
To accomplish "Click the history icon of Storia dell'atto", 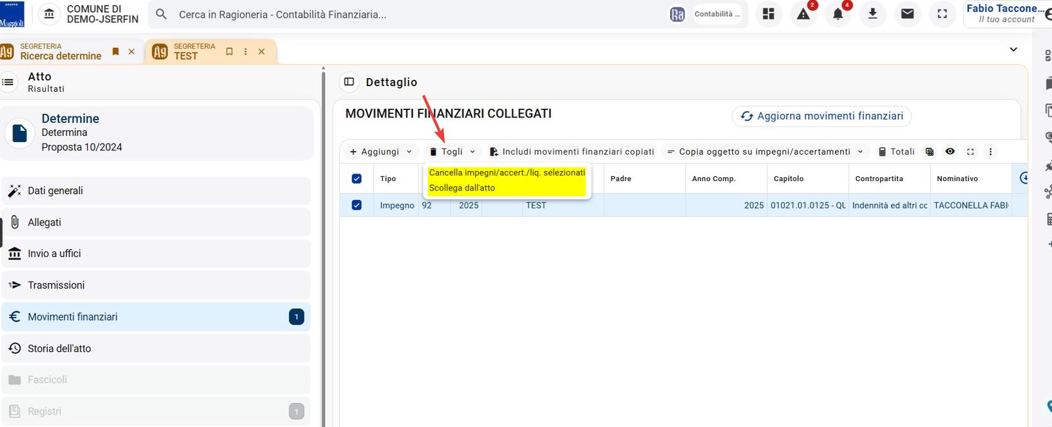I will (x=14, y=348).
